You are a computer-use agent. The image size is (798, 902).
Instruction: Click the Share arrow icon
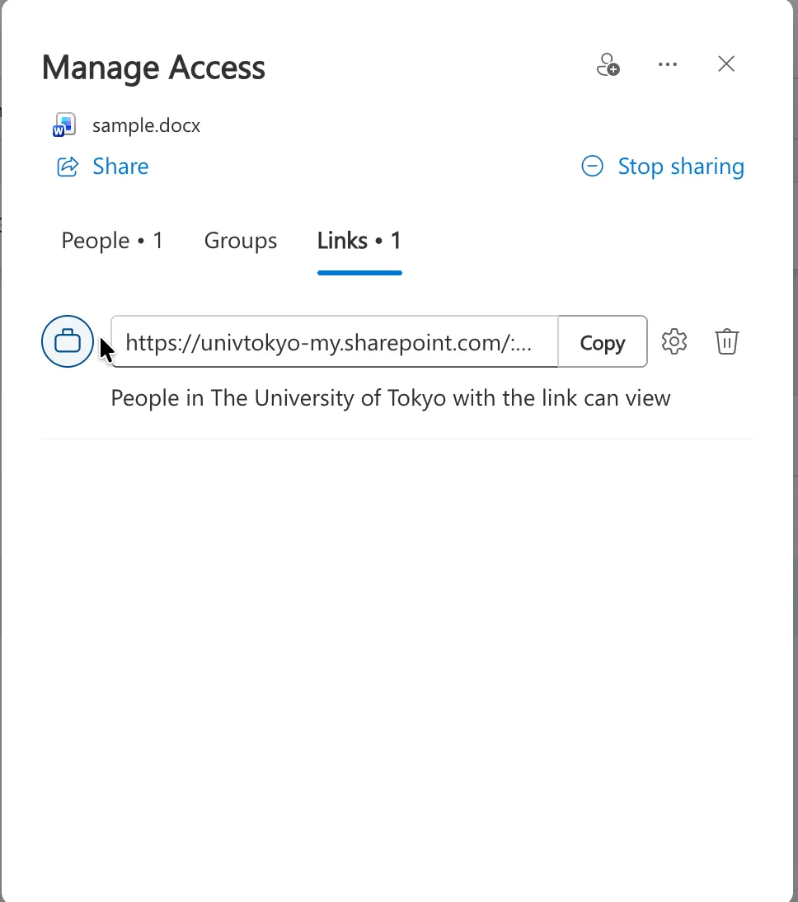point(68,167)
